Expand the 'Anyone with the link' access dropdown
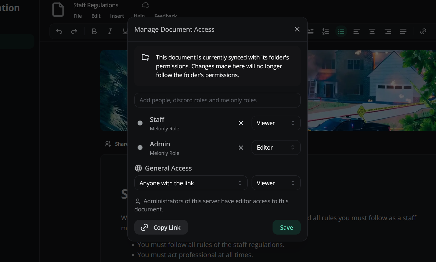The image size is (436, 262). coord(191,183)
